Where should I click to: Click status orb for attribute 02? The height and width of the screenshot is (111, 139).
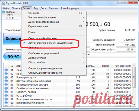(6, 74)
